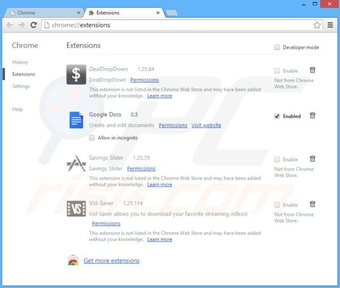Viewport: 340px width, 288px height.
Task: Click the browser forward arrow
Action: coord(22,25)
